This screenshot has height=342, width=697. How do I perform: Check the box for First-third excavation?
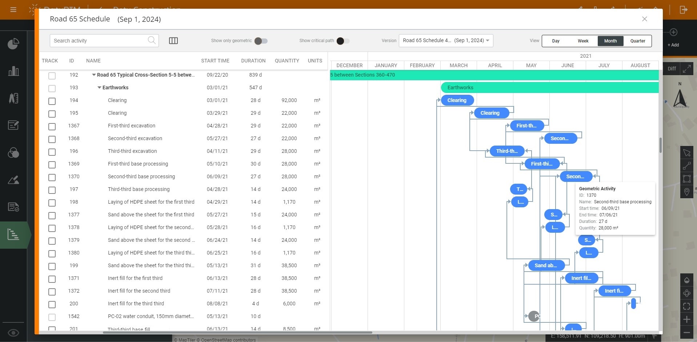coord(52,127)
